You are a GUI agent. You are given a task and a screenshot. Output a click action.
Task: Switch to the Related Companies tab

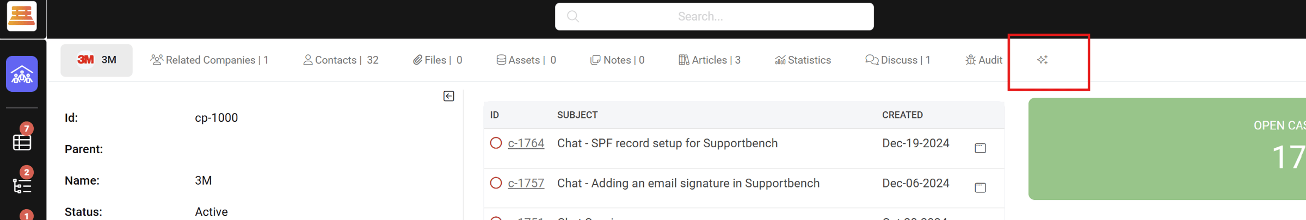[x=210, y=60]
